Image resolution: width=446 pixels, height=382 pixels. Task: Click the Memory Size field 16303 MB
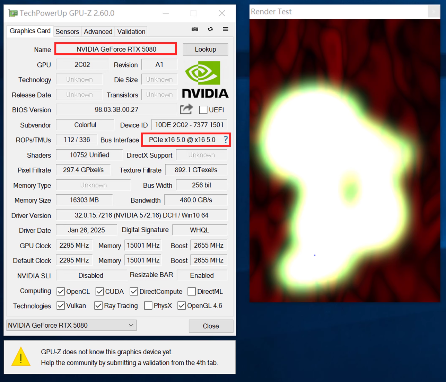tap(85, 200)
